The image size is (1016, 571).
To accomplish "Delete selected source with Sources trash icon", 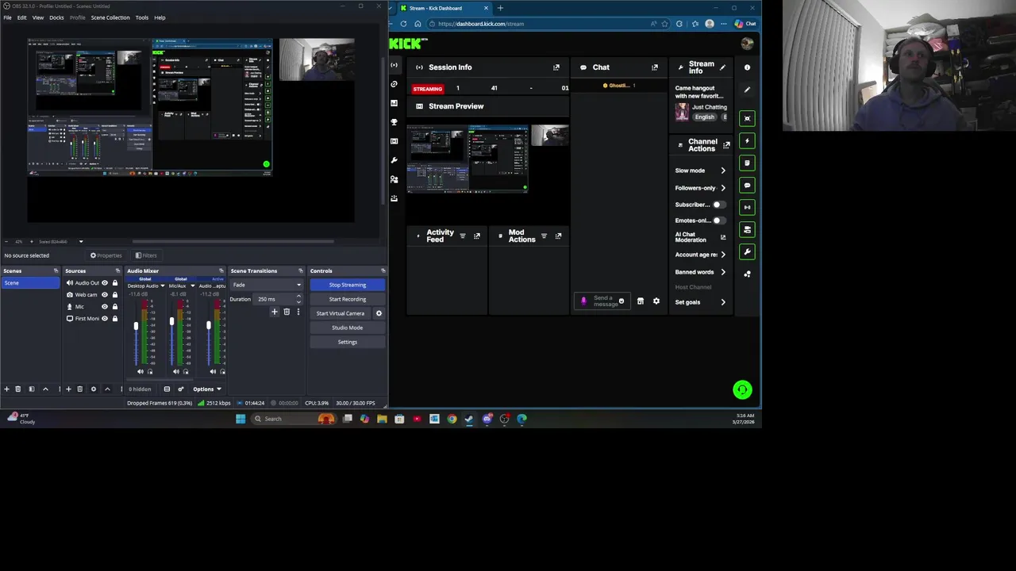I will click(x=79, y=389).
